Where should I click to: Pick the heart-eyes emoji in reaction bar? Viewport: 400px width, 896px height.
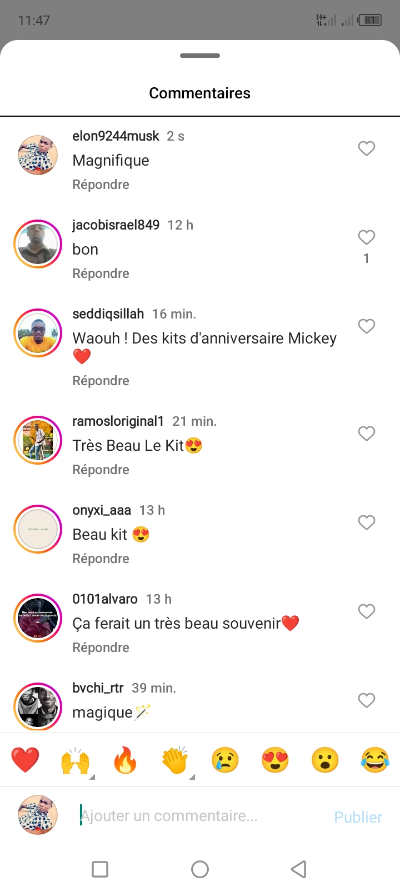[x=275, y=760]
